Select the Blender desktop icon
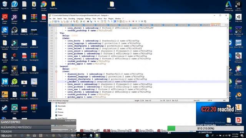246x138 pixels. pyautogui.click(x=238, y=95)
